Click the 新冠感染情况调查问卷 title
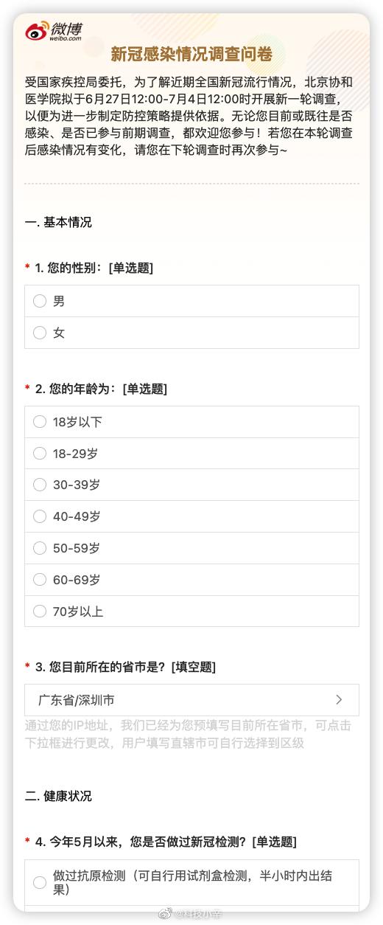Viewport: 383px width, 925px height. coord(191,54)
